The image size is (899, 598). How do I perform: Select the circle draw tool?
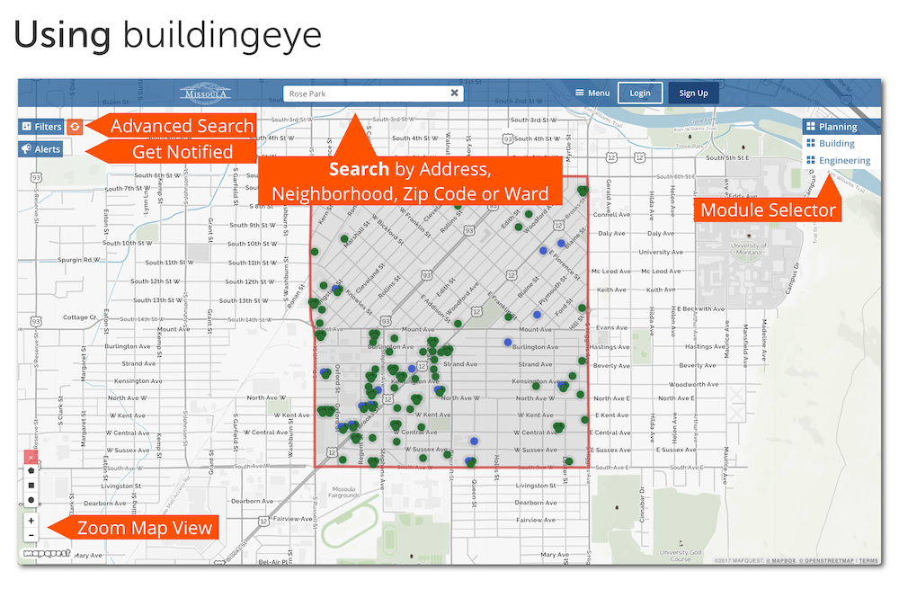[31, 500]
